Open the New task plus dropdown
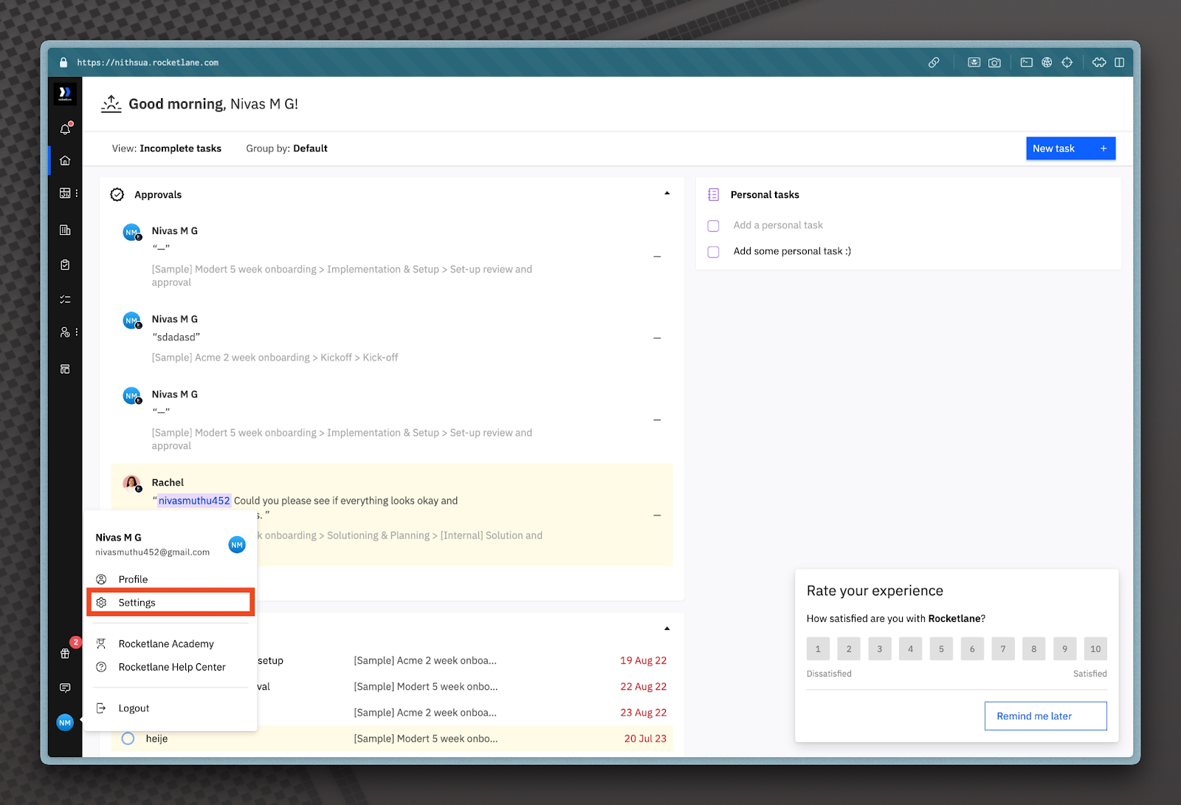 1103,148
